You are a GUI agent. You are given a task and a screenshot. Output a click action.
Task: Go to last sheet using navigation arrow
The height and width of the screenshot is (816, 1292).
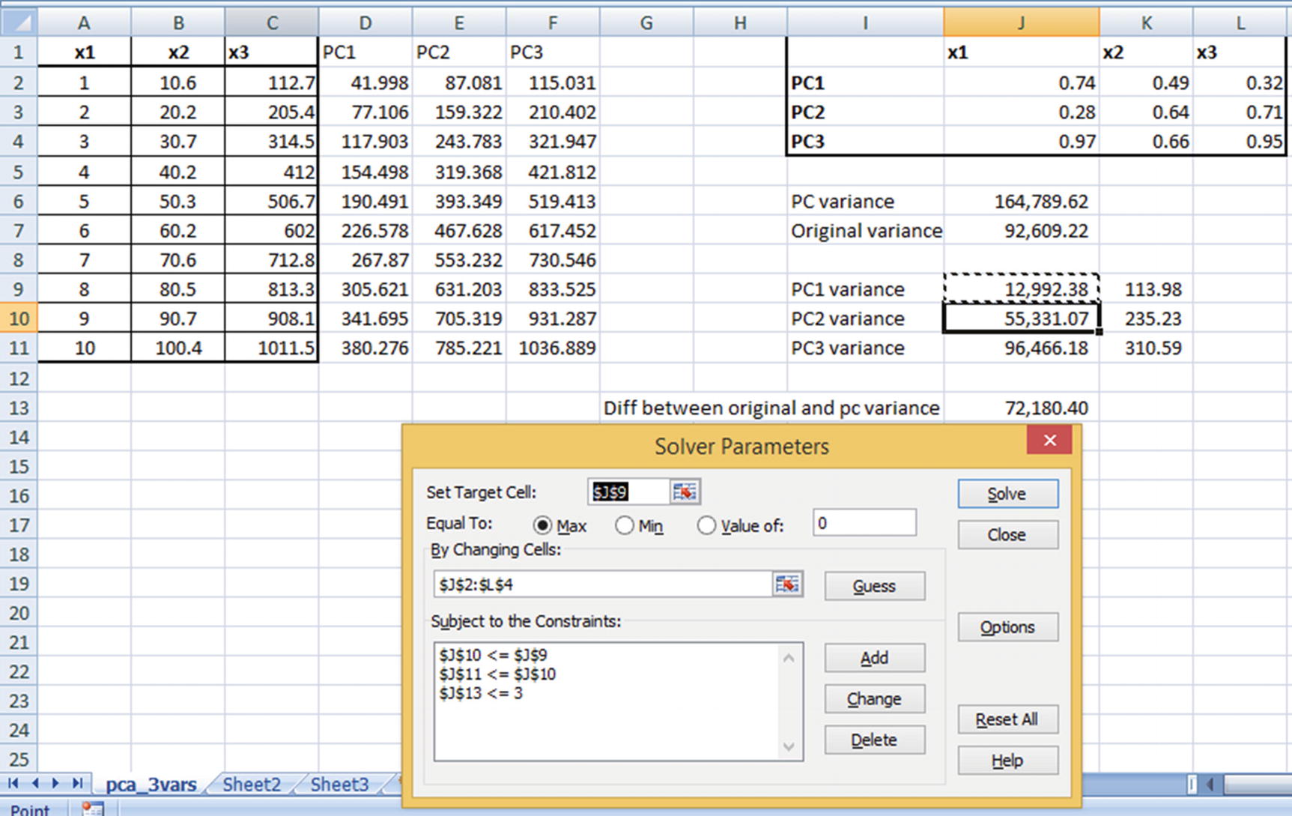tap(77, 783)
